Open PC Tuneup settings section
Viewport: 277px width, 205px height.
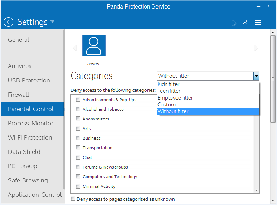coord(23,166)
